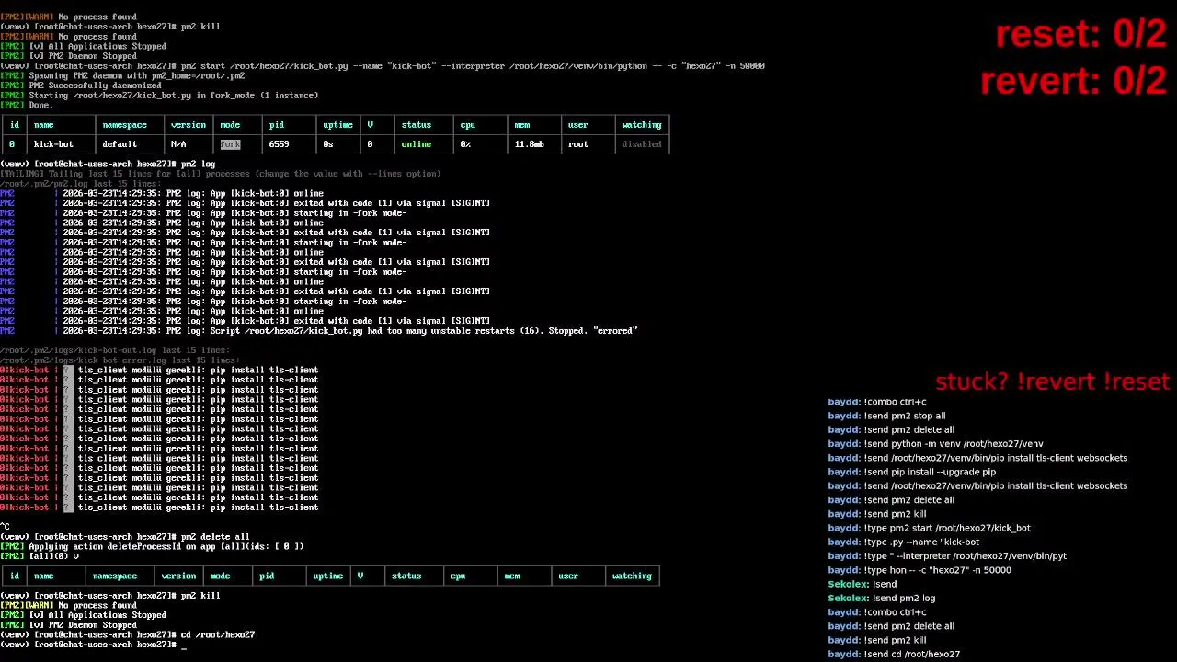Click the 'status' header in the empty pm2 table
1177x662 pixels.
406,576
